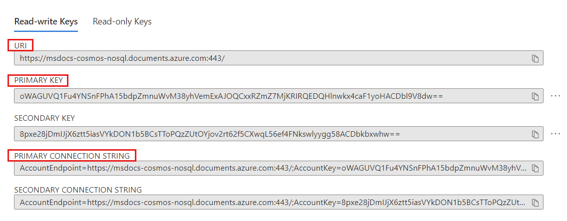The height and width of the screenshot is (221, 567).
Task: Click the PRIMARY KEY label
Action: pyautogui.click(x=38, y=80)
